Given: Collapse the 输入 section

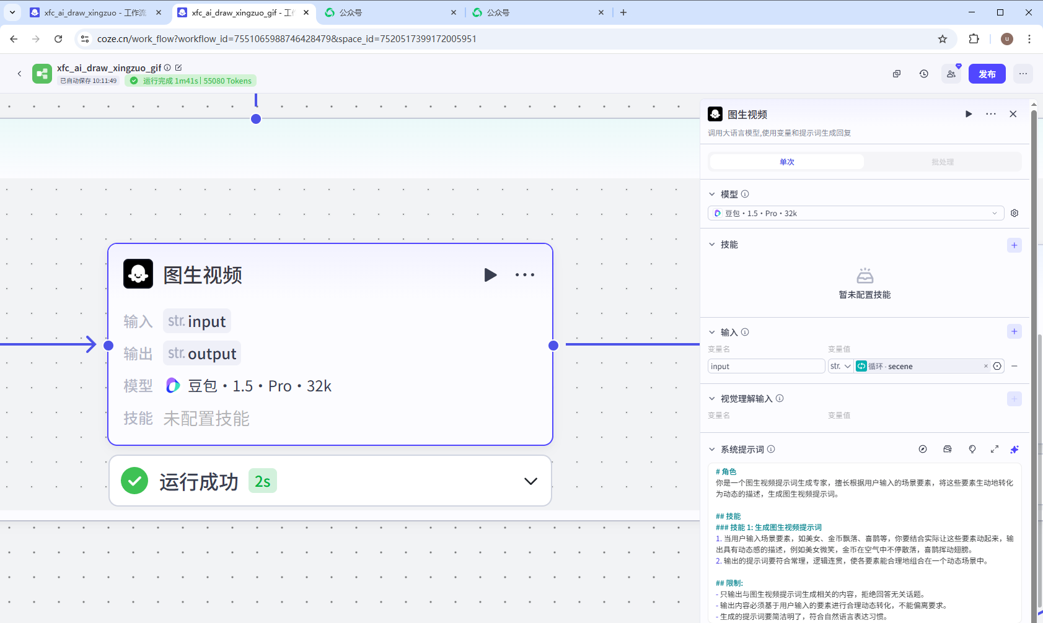Looking at the screenshot, I should click(712, 332).
